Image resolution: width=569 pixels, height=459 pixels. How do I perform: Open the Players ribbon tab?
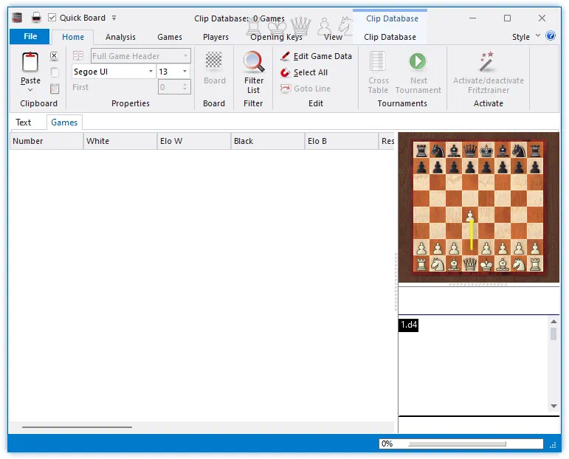(x=215, y=37)
